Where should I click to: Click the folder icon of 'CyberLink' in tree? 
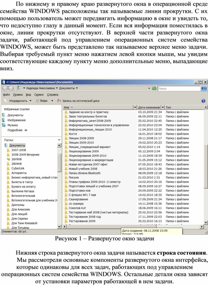pos(8,168)
